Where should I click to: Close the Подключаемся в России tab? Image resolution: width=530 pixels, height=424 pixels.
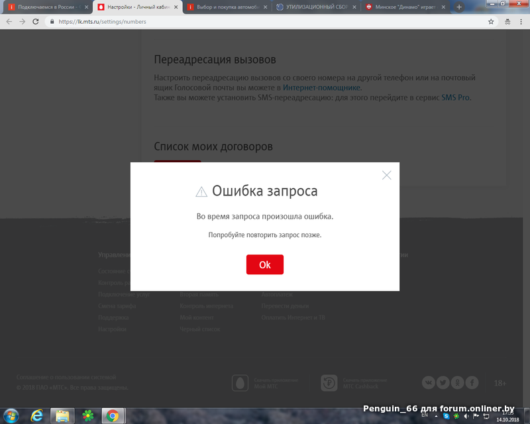pyautogui.click(x=86, y=7)
